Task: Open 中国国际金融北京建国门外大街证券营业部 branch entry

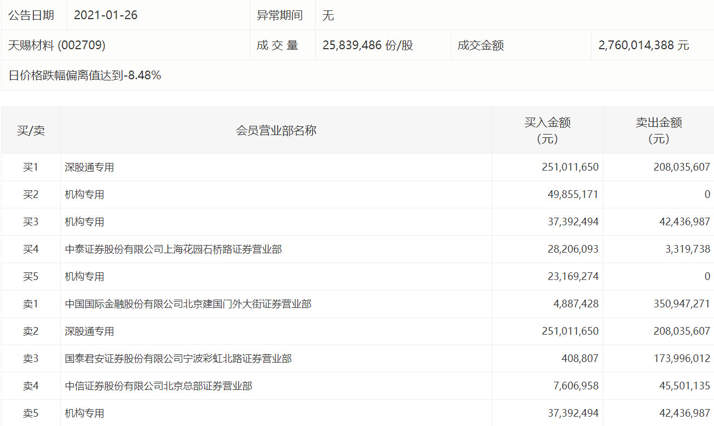Action: [x=188, y=304]
